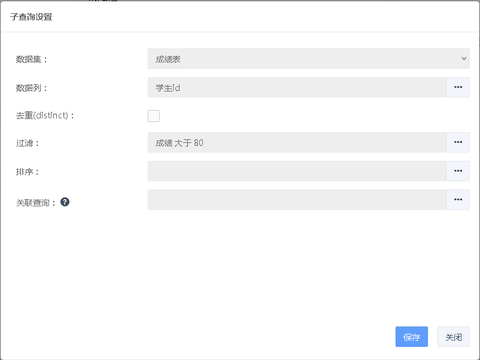
Task: Focus the empty 关联查询 input field
Action: pyautogui.click(x=296, y=200)
